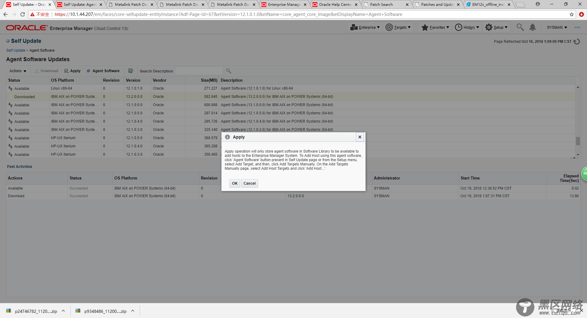Sort by the Version column header
This screenshot has width=587, height=318.
[133, 80]
